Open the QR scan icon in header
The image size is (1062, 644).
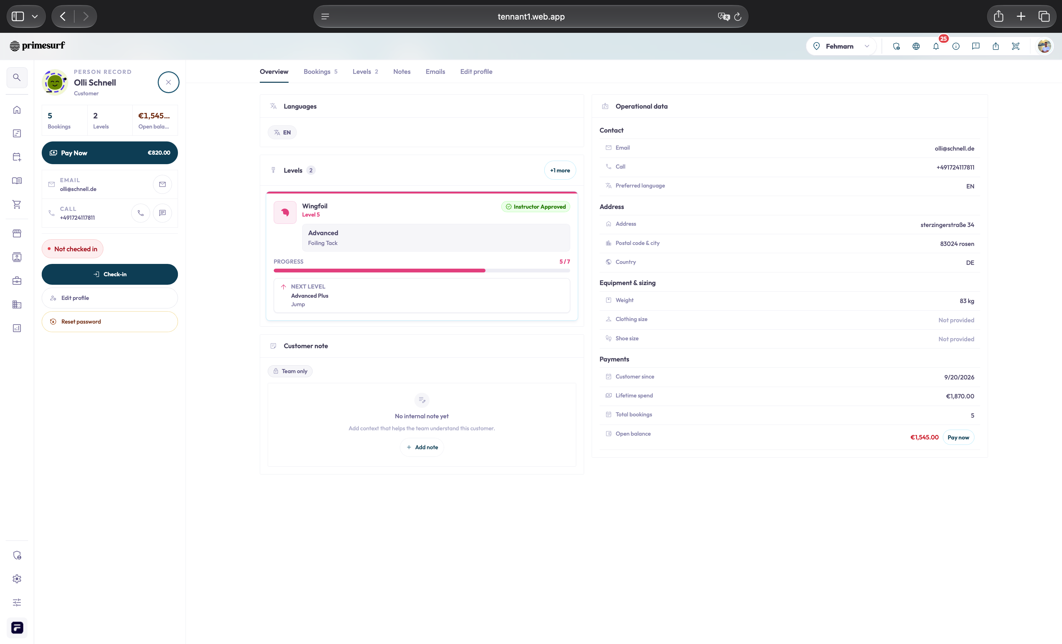(x=1016, y=46)
